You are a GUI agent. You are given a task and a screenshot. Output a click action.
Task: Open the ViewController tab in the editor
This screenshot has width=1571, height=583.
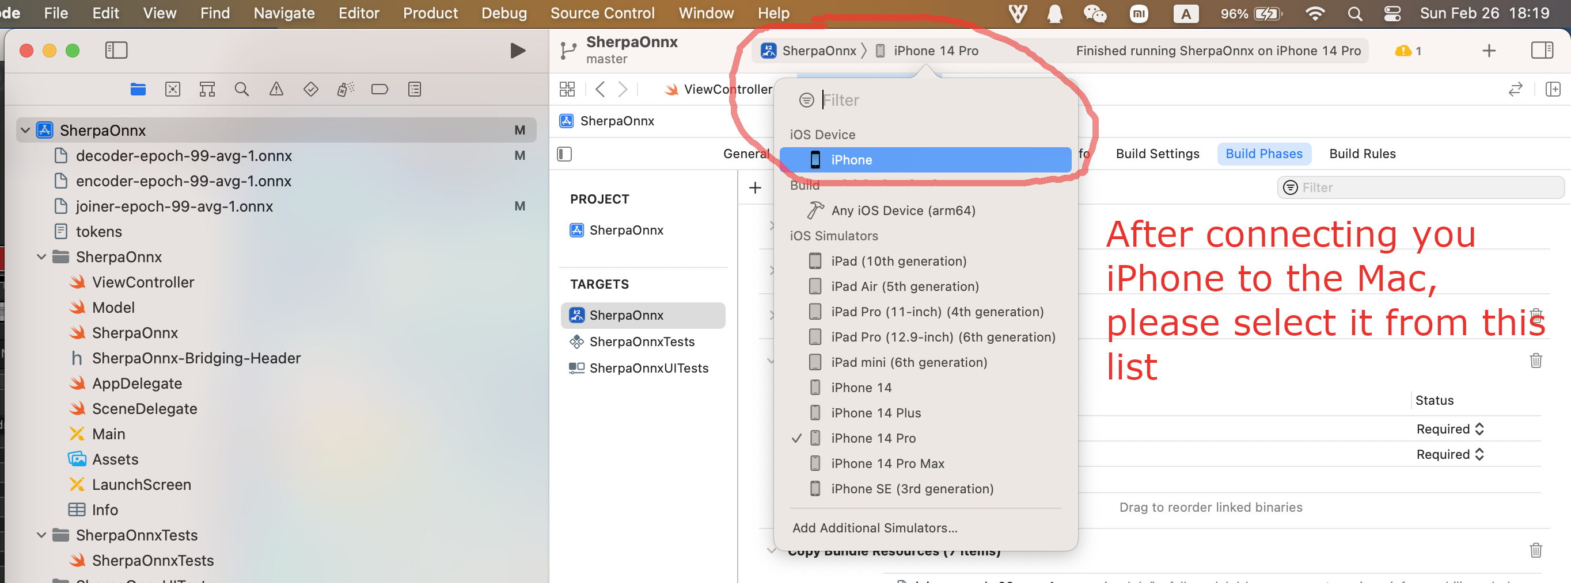[x=719, y=90]
